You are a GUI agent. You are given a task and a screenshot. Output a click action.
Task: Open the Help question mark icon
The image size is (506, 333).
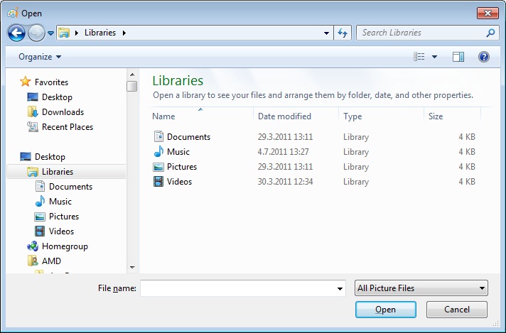tap(484, 57)
